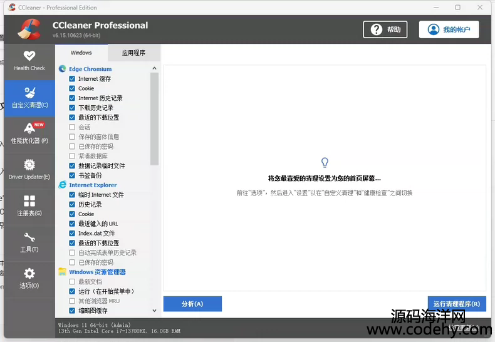Click the cleaning list scrollbar thumb

tap(154, 119)
